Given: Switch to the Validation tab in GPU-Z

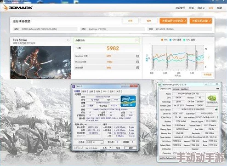Looking at the screenshot, I should pyautogui.click(x=184, y=89).
